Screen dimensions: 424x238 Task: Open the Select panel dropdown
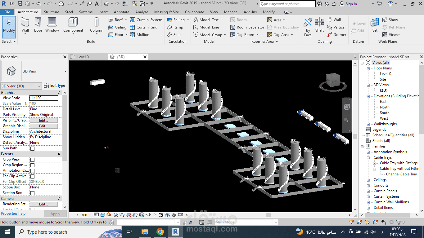click(9, 42)
